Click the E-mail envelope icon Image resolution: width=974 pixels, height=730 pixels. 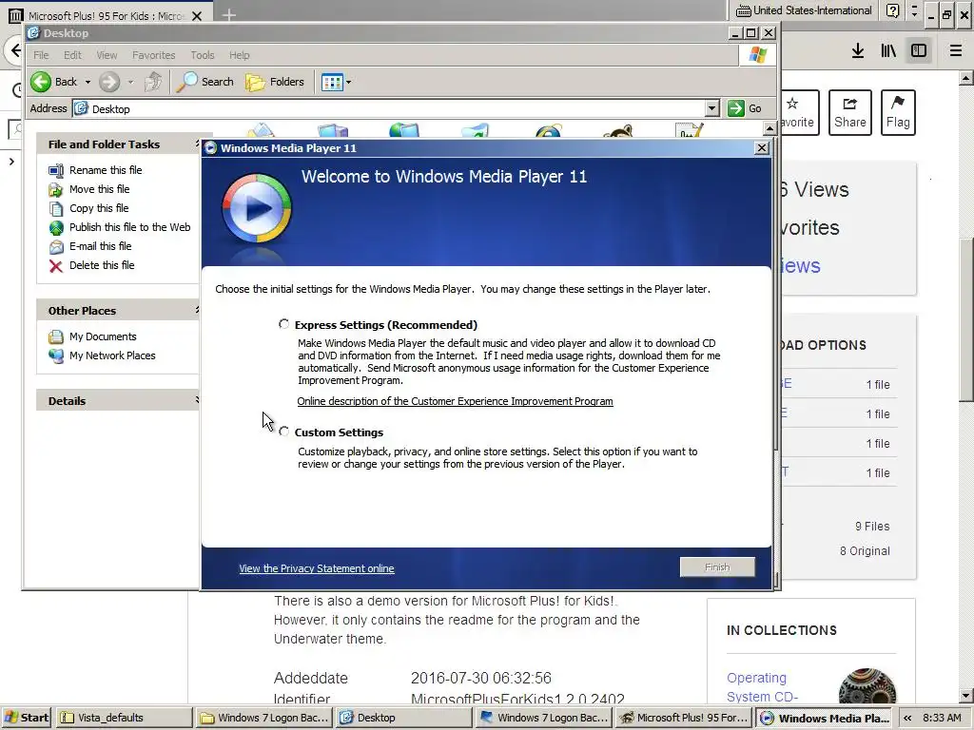tap(56, 247)
